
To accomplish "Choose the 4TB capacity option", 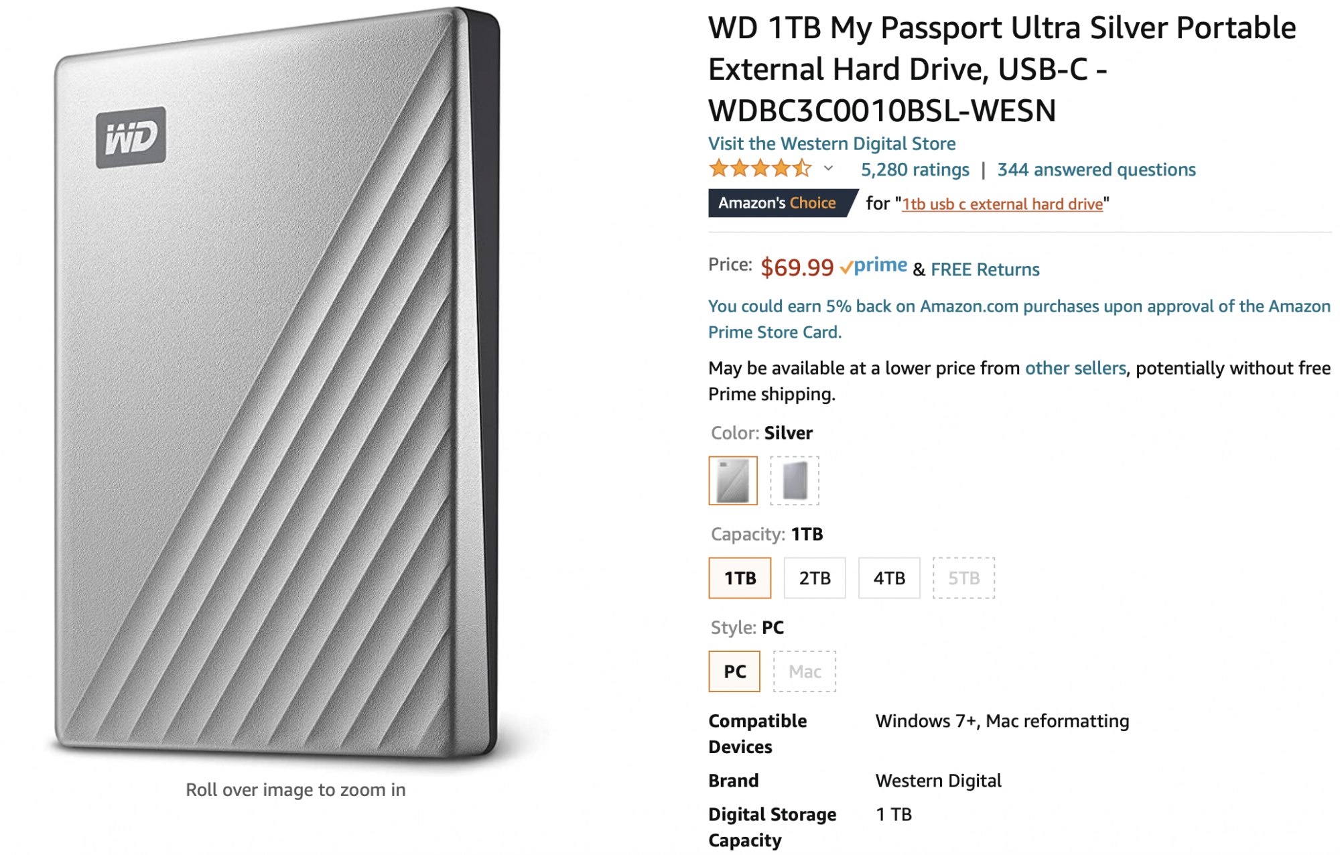I will point(889,578).
